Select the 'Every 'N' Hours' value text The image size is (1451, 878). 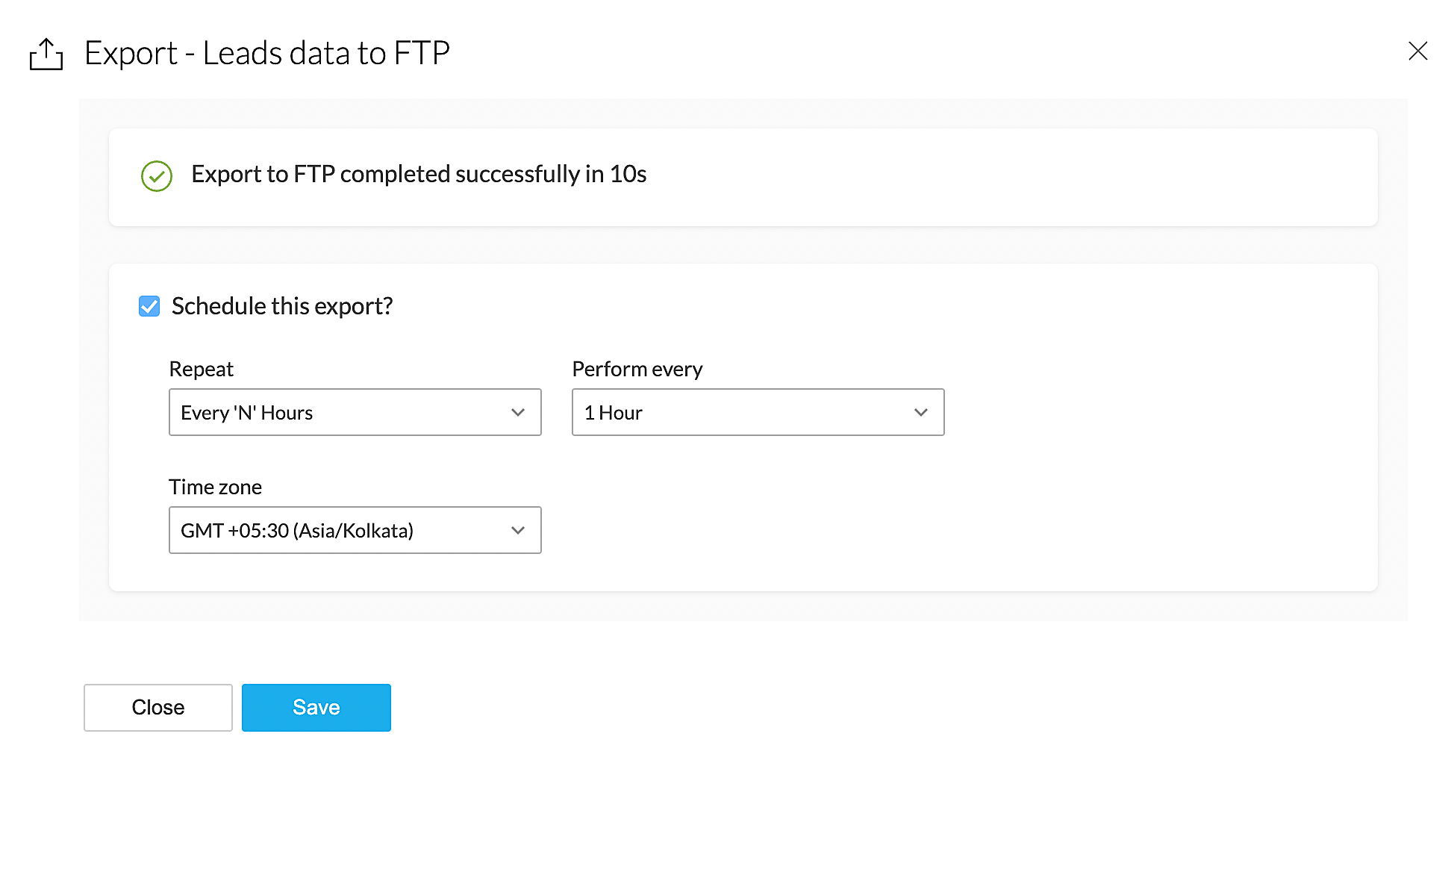[x=247, y=413]
